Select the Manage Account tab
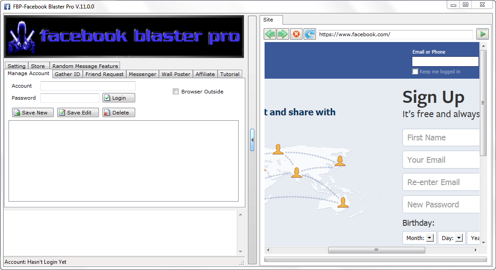The height and width of the screenshot is (270, 496). (x=29, y=74)
